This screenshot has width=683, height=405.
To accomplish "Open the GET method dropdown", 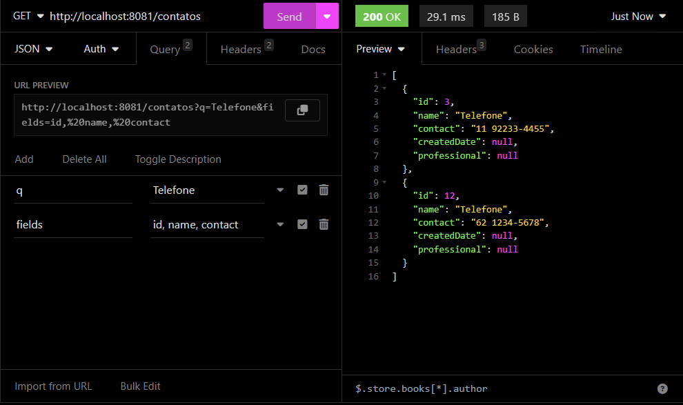I will click(x=28, y=16).
